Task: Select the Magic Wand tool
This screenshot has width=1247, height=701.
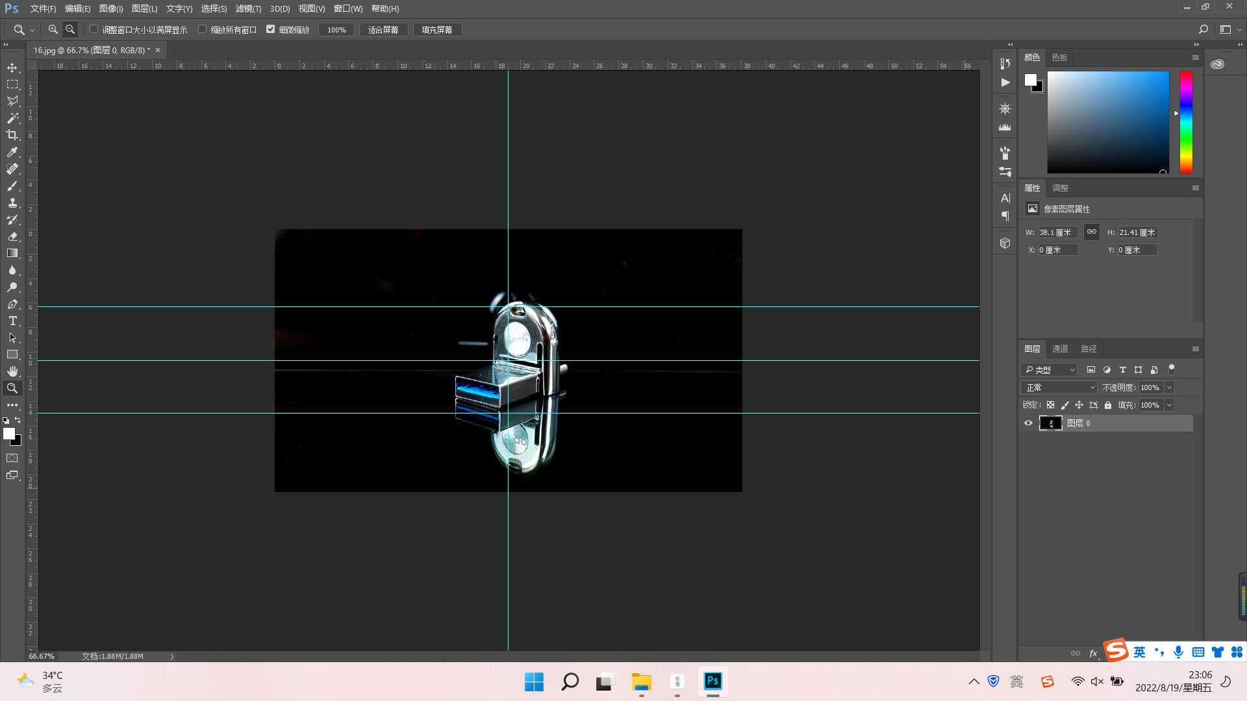Action: pos(12,118)
